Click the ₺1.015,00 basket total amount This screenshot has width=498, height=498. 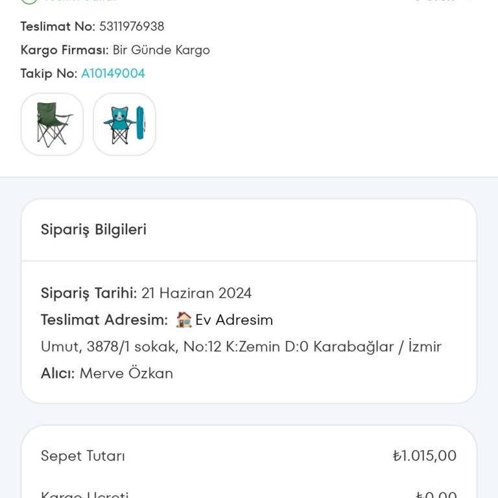tap(424, 456)
